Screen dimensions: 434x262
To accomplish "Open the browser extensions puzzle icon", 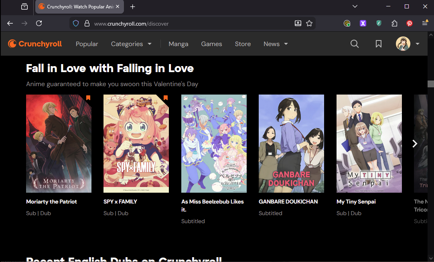I will tap(394, 24).
